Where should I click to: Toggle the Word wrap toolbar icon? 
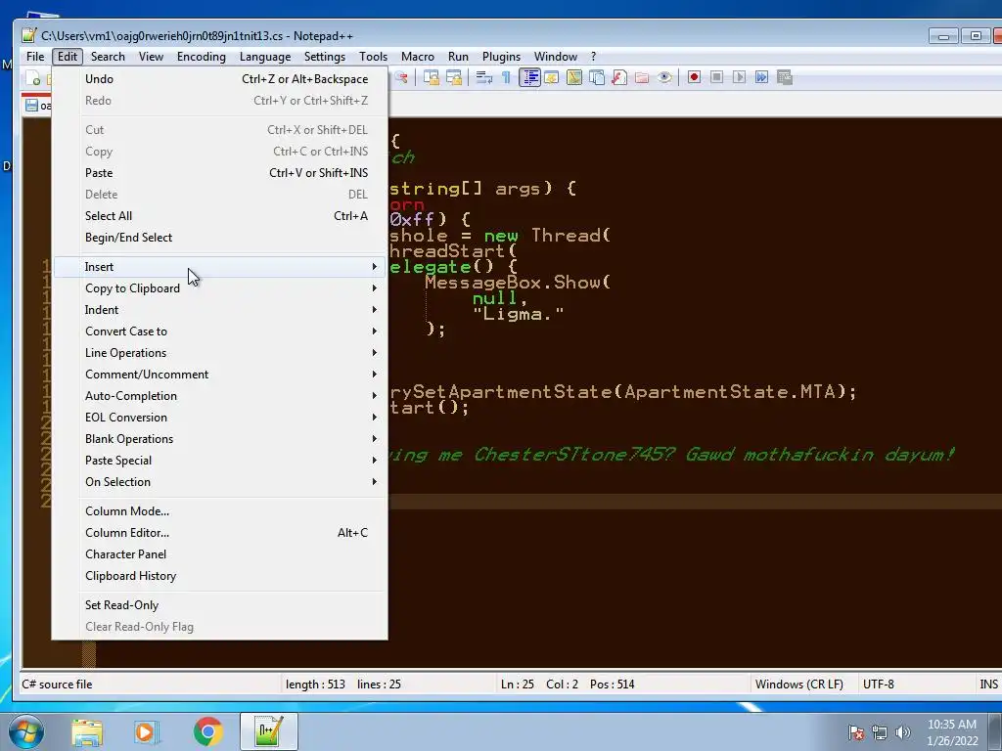pos(483,78)
